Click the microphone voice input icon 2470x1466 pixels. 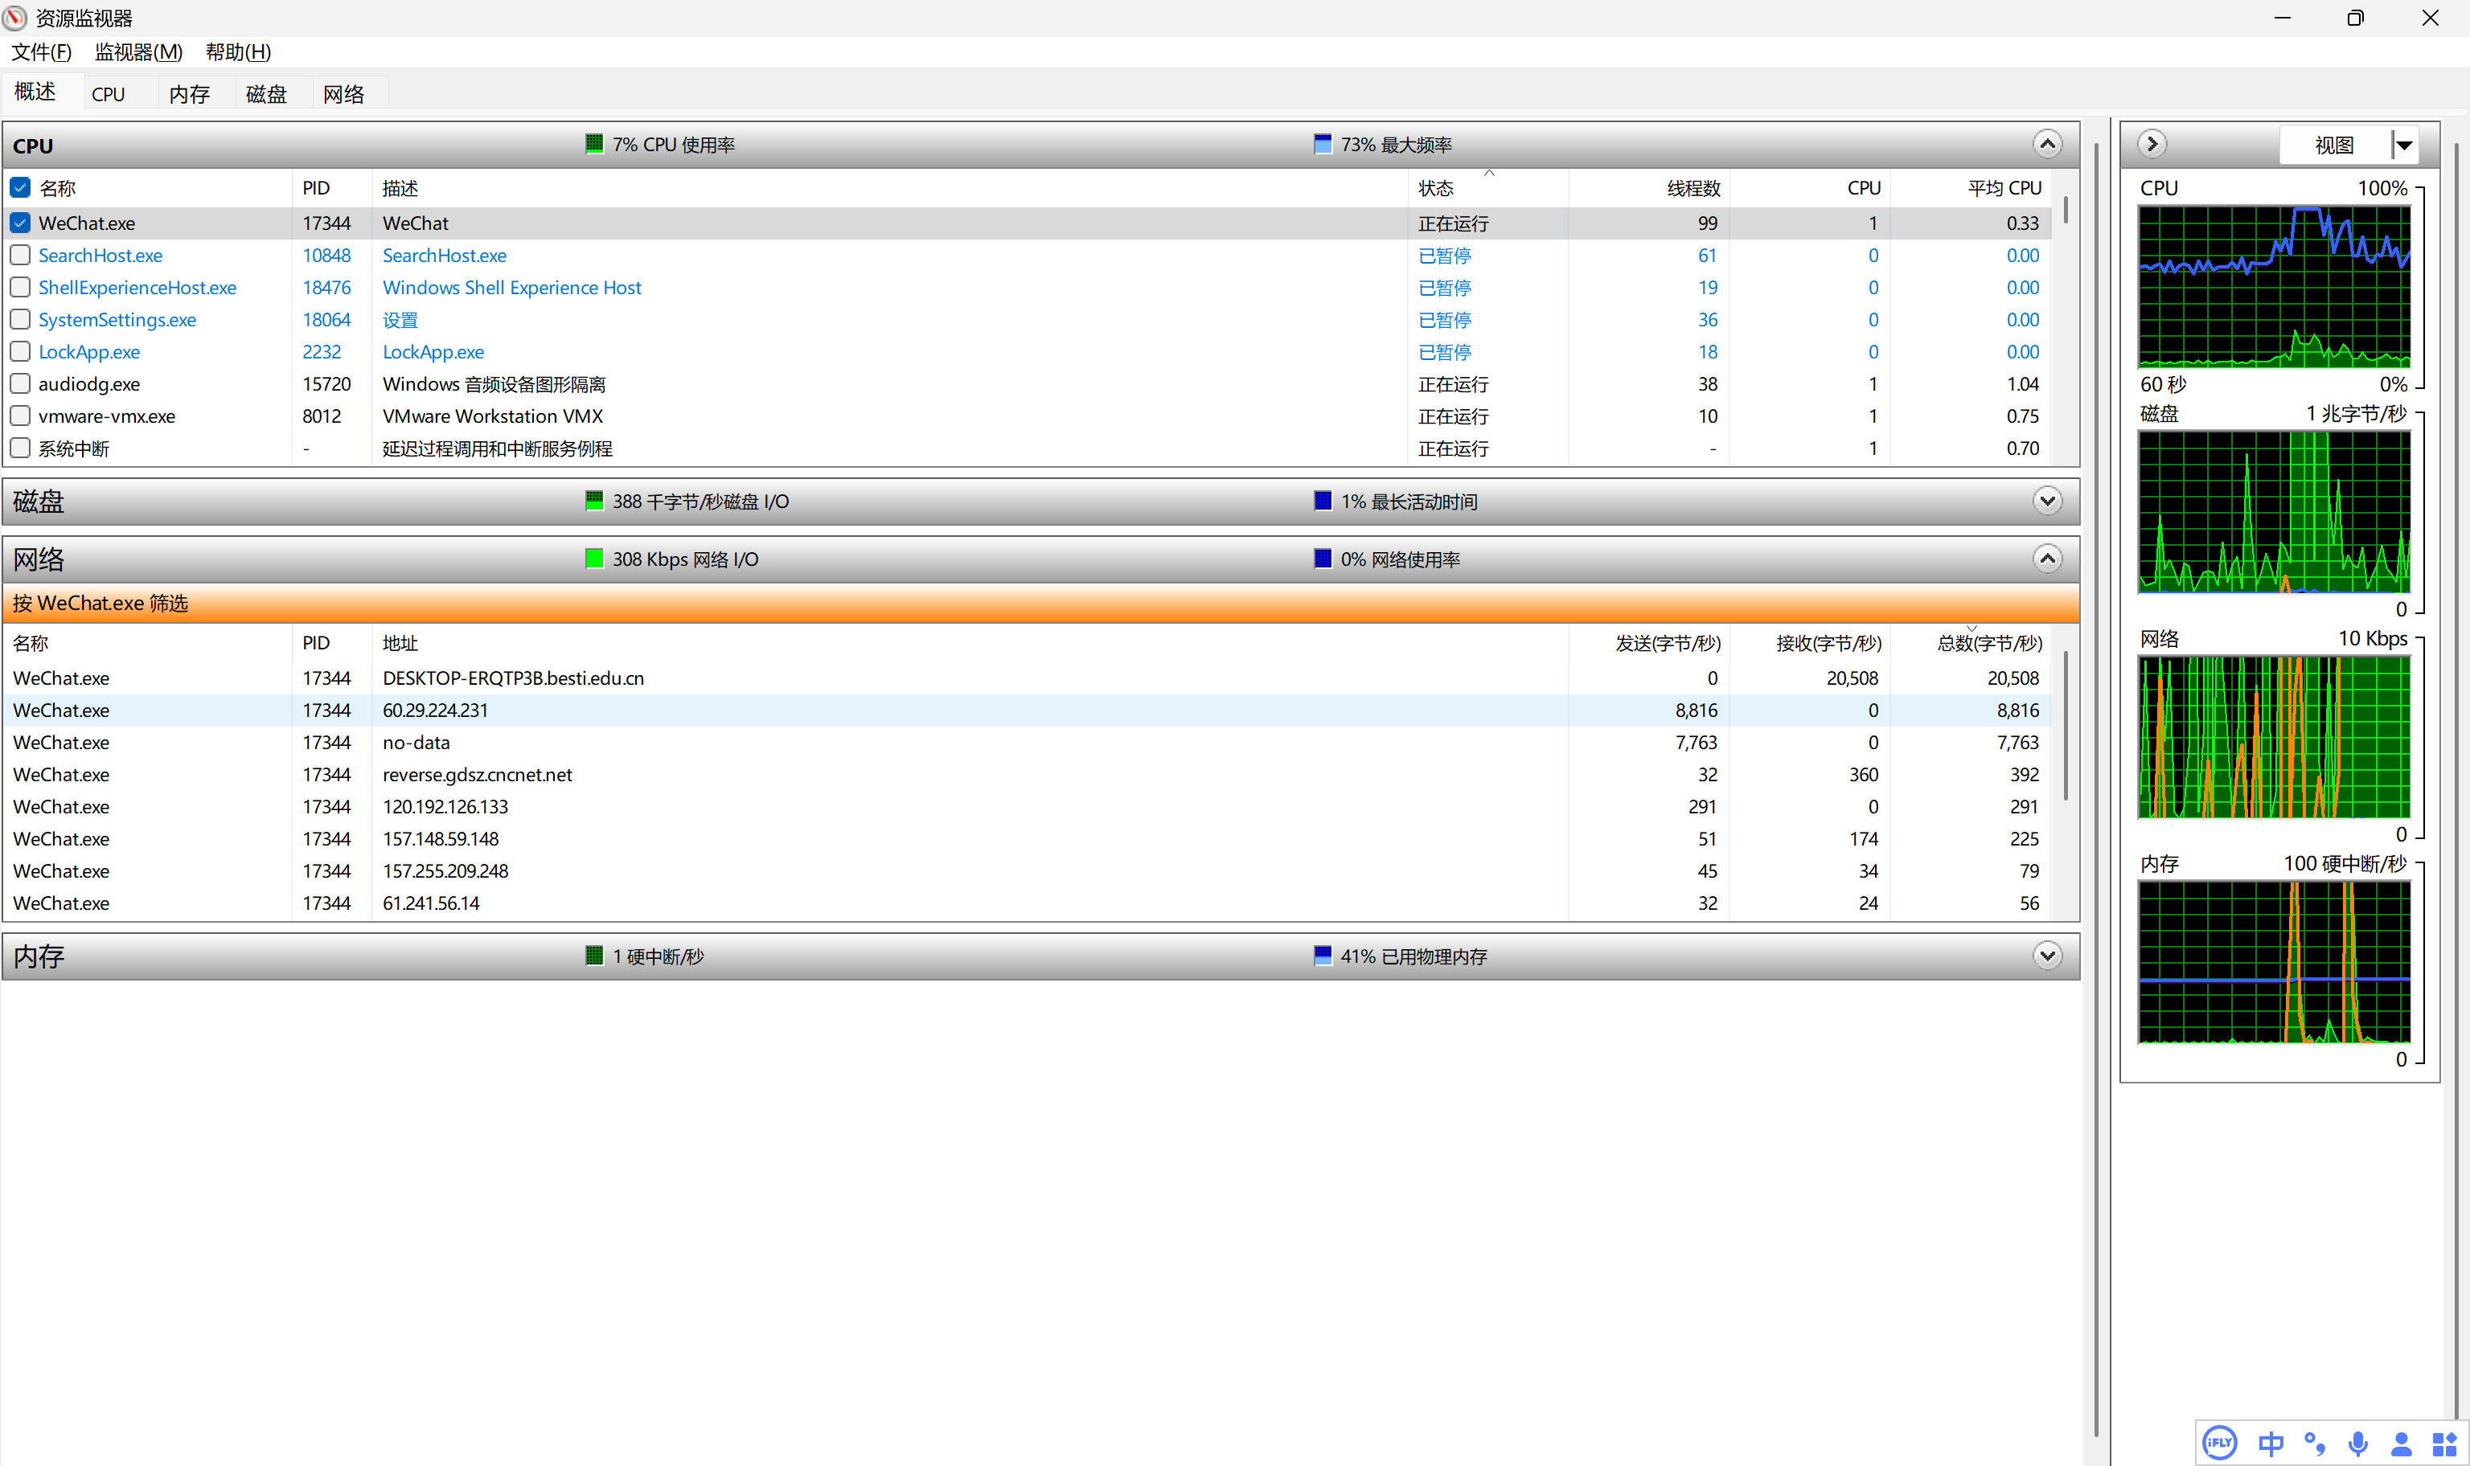2357,1443
